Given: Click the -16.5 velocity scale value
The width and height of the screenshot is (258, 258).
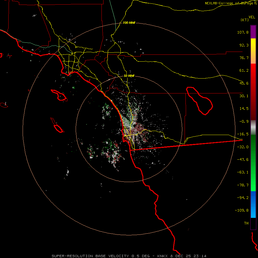Looking at the screenshot, I should [x=243, y=134].
